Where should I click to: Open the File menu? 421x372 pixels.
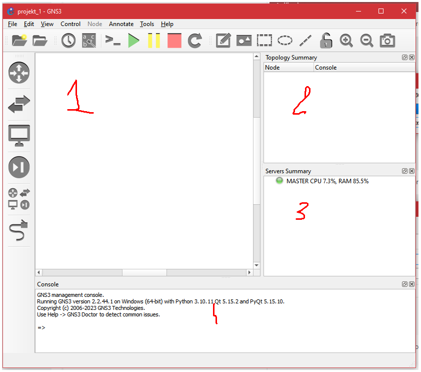(12, 24)
